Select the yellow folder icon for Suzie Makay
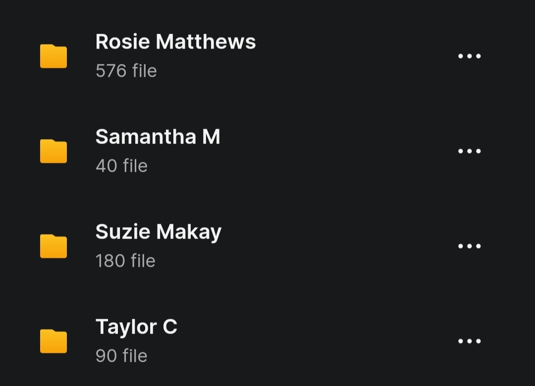The width and height of the screenshot is (535, 386). (x=53, y=246)
